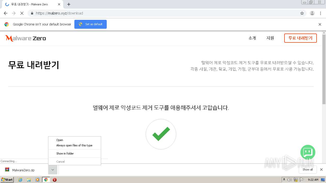Open the media player taskbar icon
Screen dimensions: 326x183
[37, 180]
